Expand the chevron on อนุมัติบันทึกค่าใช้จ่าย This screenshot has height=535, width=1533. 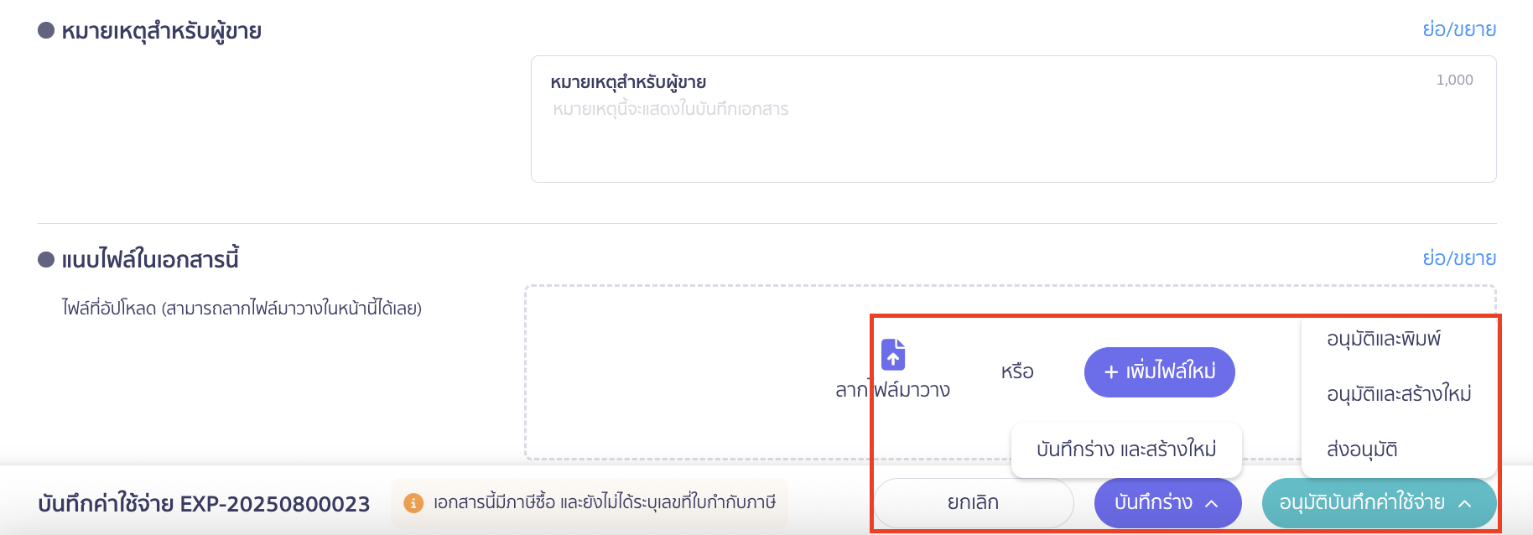(x=1465, y=506)
